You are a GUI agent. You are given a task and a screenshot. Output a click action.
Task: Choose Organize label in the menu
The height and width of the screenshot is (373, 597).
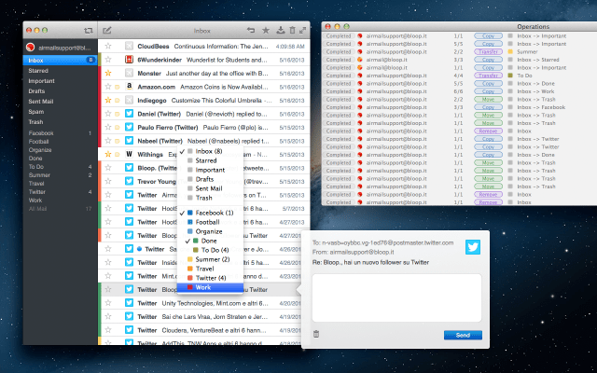pyautogui.click(x=210, y=231)
